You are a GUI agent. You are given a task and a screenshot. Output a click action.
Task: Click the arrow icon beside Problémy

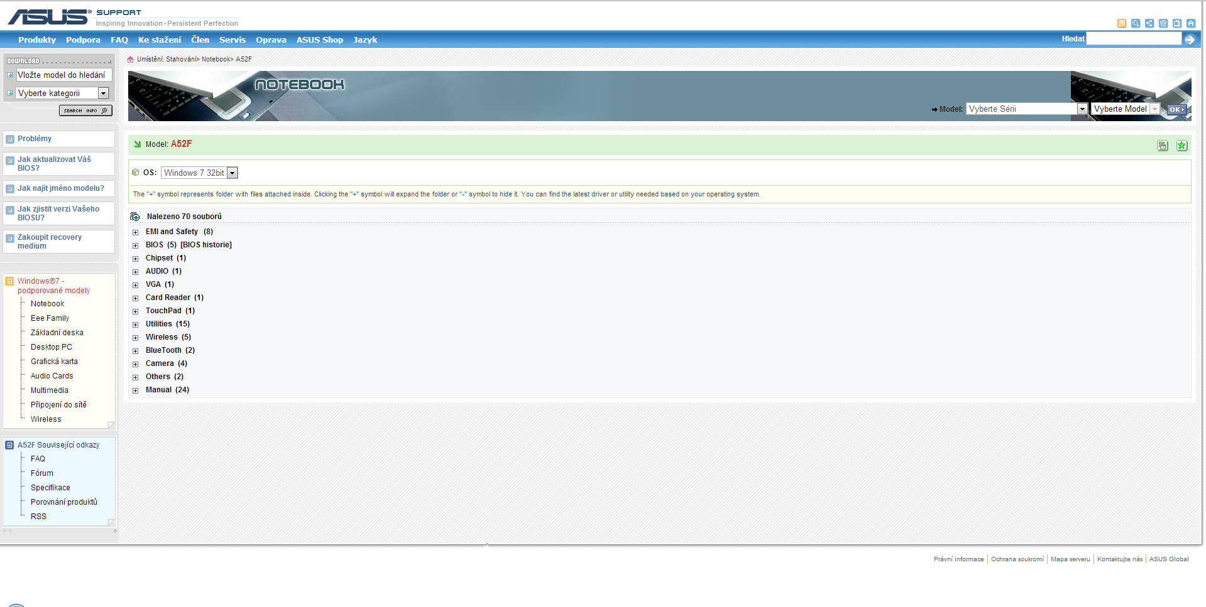10,139
